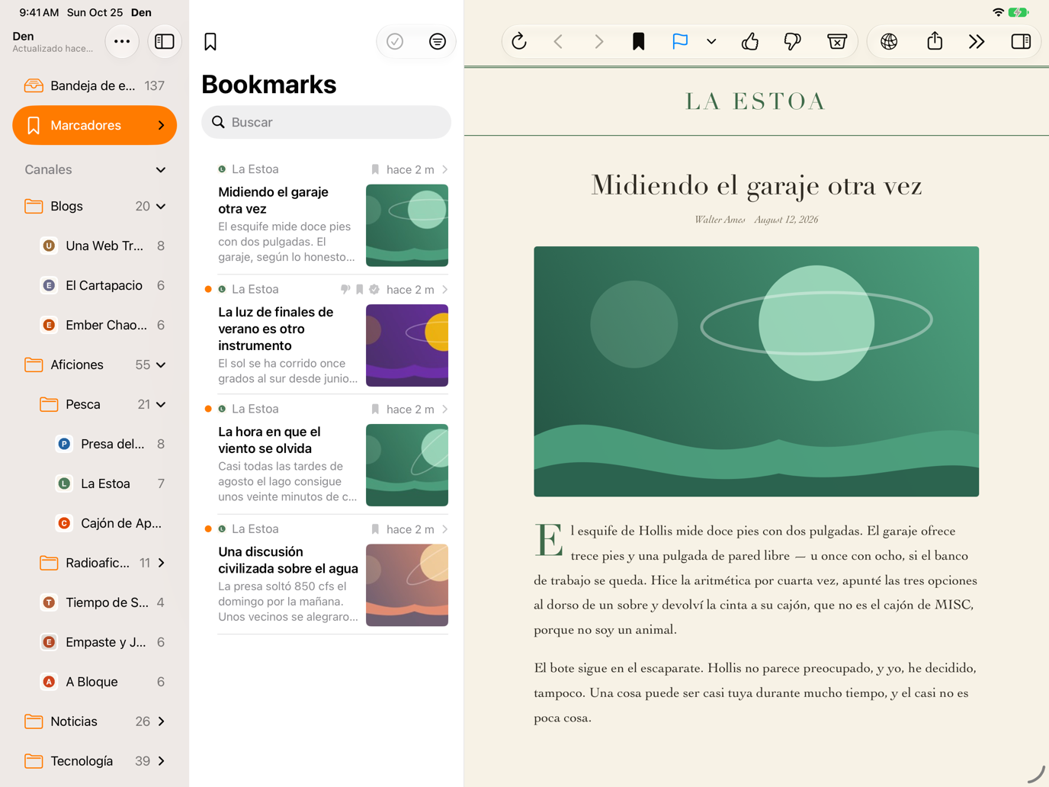This screenshot has height=787, width=1049.
Task: Go back with the left arrow
Action: tap(558, 41)
